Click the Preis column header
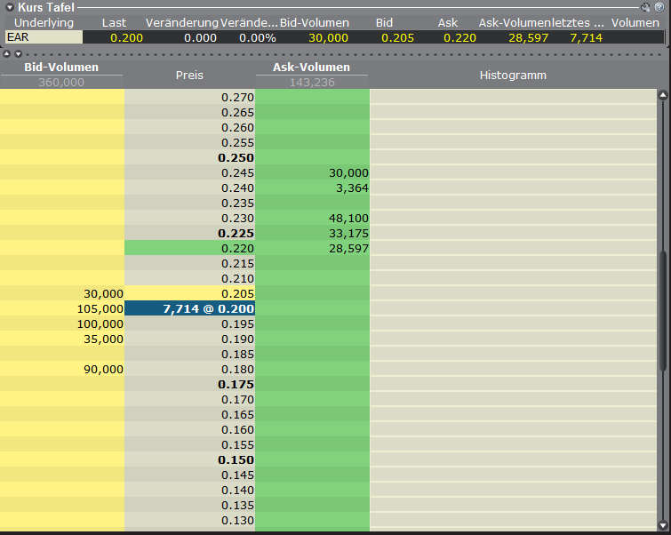Image resolution: width=671 pixels, height=535 pixels. [188, 76]
